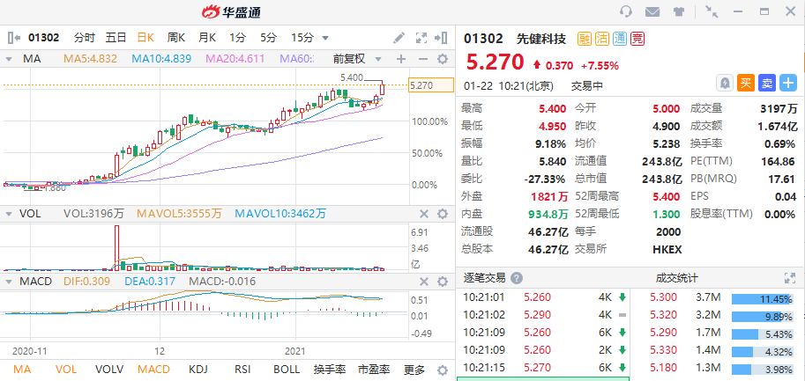Open the 前复权 adjustment dropdown
This screenshot has width=805, height=381.
tap(357, 59)
